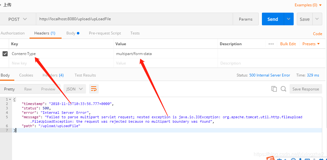Viewport: 327px width, 160px height.
Task: Collapse the JSON fold arrow at line 1
Action: tap(10, 99)
